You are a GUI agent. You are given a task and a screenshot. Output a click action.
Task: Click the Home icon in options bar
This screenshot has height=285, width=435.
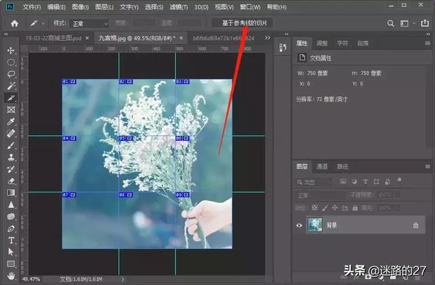pos(14,23)
